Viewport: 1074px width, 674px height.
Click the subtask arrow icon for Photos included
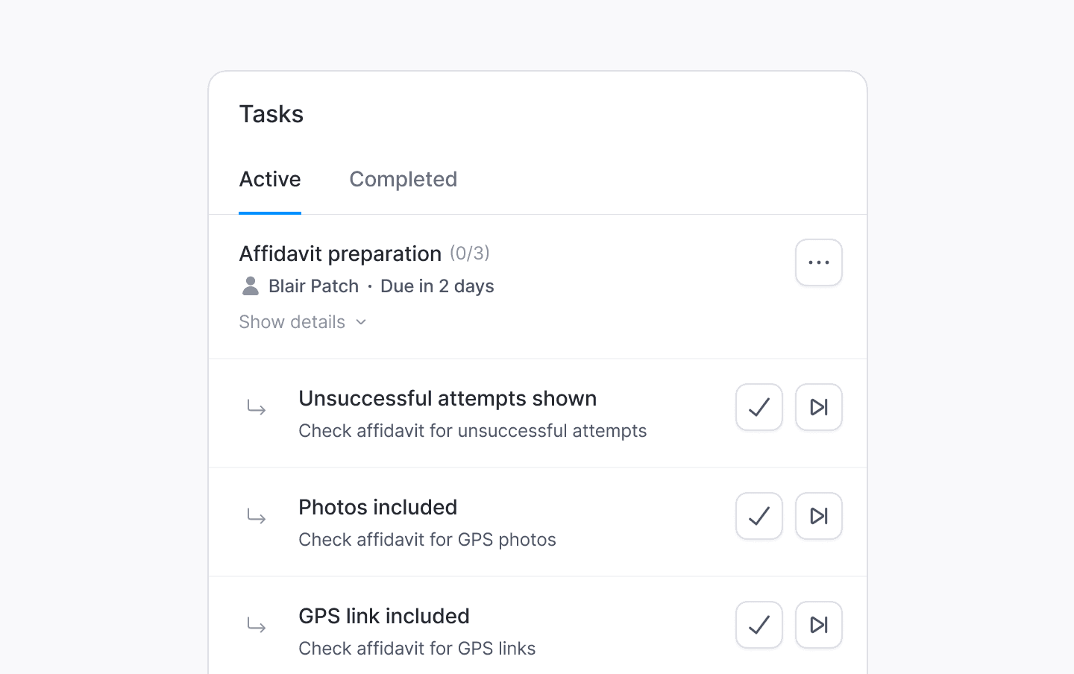point(257,517)
